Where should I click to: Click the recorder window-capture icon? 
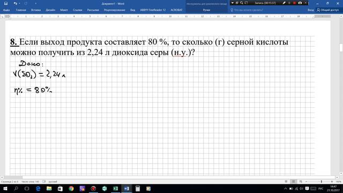pyautogui.click(x=237, y=3)
